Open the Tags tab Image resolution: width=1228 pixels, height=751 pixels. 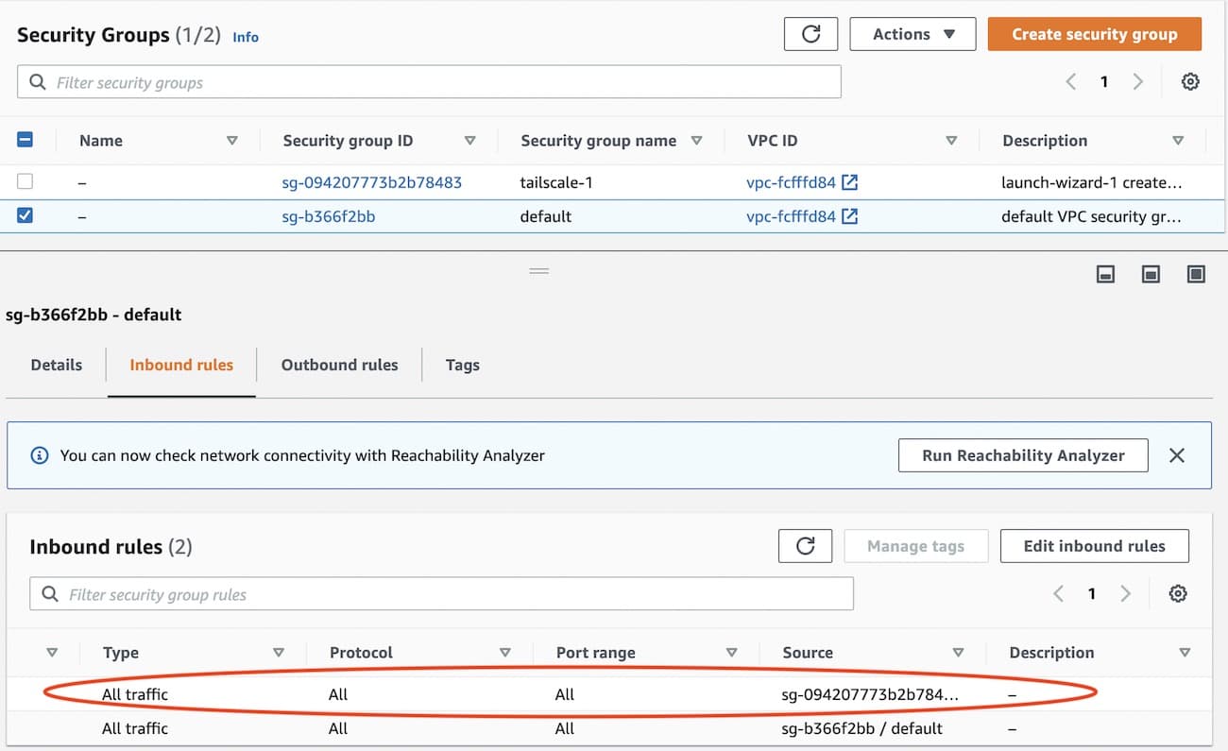click(462, 365)
